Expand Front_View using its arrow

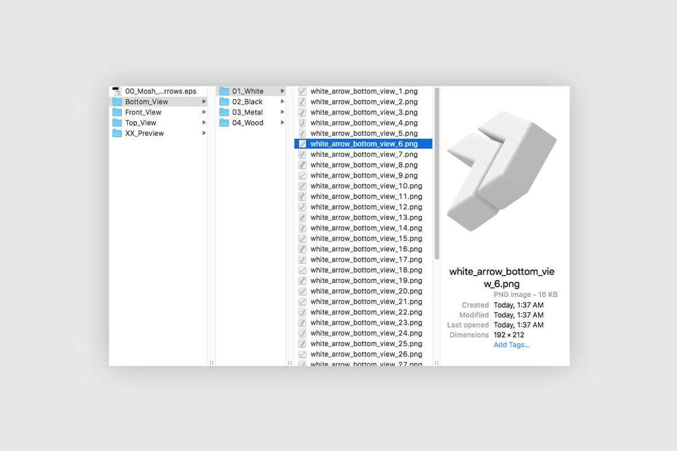click(x=204, y=112)
